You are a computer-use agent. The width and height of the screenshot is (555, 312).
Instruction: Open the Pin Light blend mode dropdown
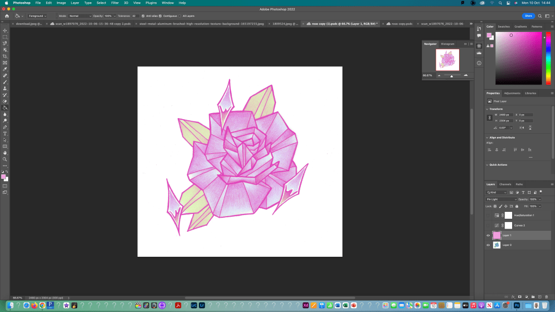coord(501,199)
